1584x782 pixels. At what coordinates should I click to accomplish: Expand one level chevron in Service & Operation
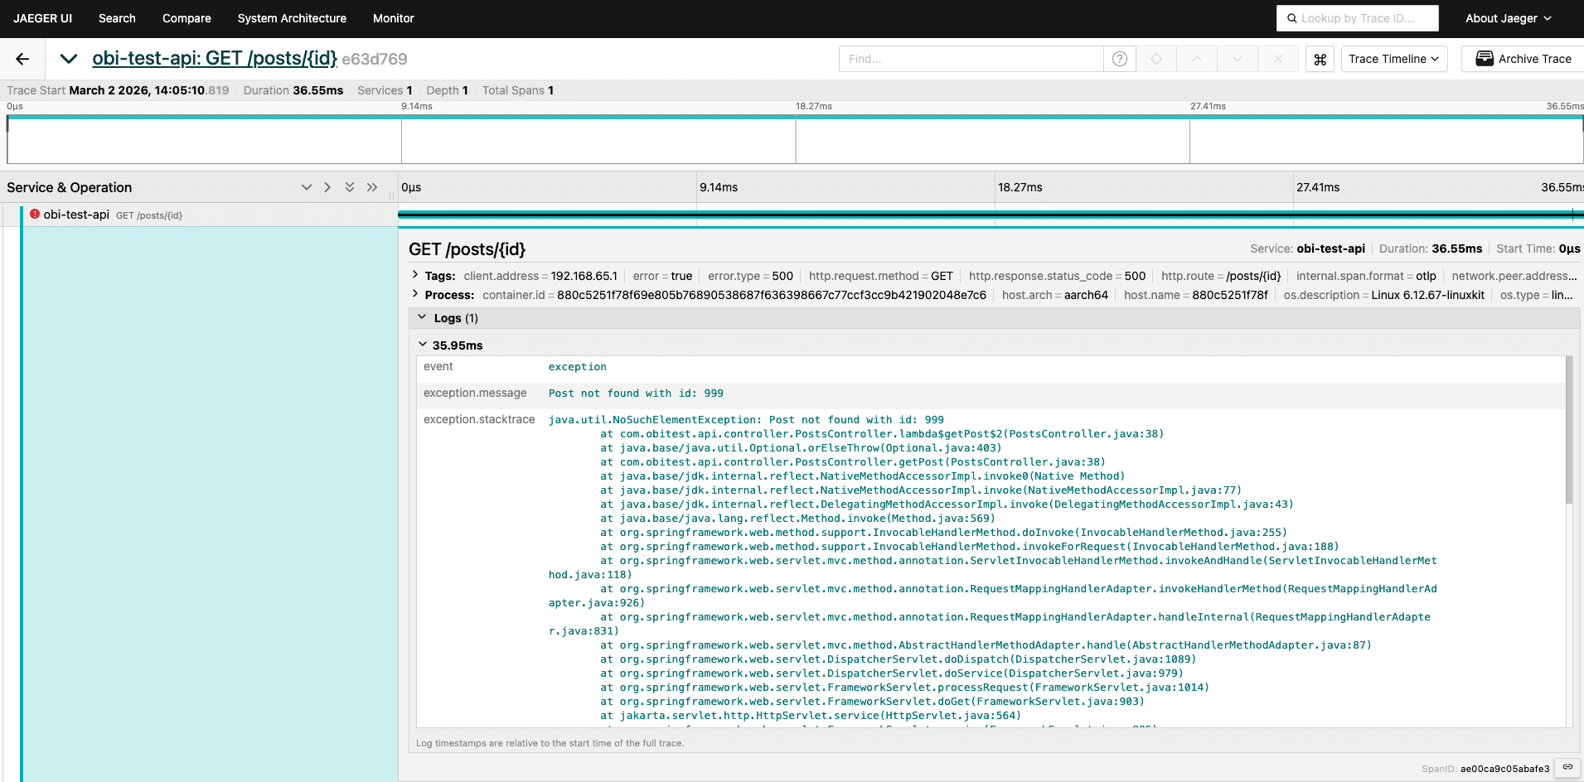pos(327,187)
